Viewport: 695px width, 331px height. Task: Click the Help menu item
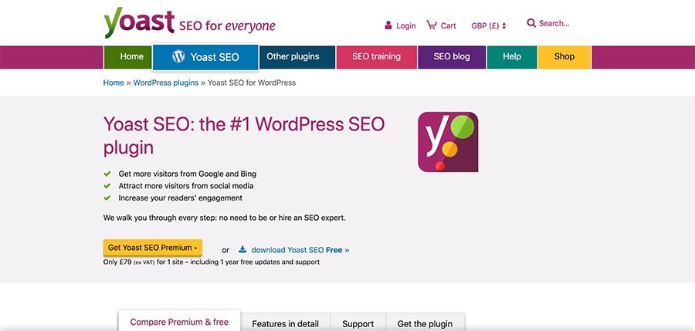point(512,57)
